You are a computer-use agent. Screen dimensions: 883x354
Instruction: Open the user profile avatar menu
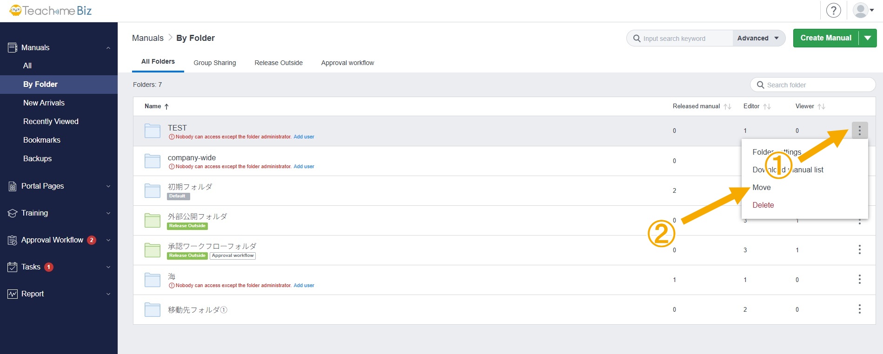tap(863, 10)
